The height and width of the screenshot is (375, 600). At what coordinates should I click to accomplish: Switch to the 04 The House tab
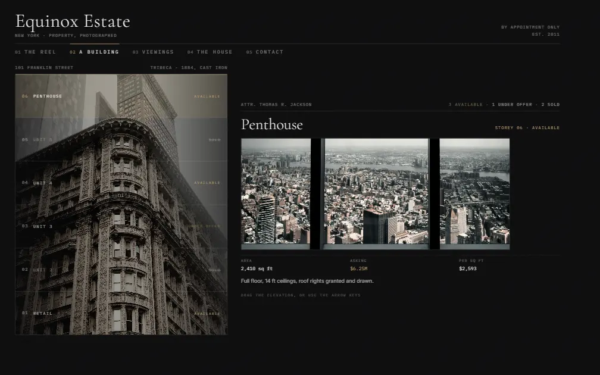coord(210,52)
